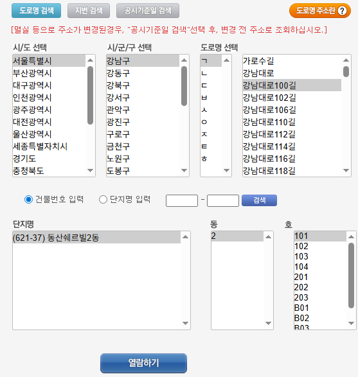The image size is (358, 377).
Task: Select 인천광역시 in the 시/도 list
Action: [x=49, y=98]
